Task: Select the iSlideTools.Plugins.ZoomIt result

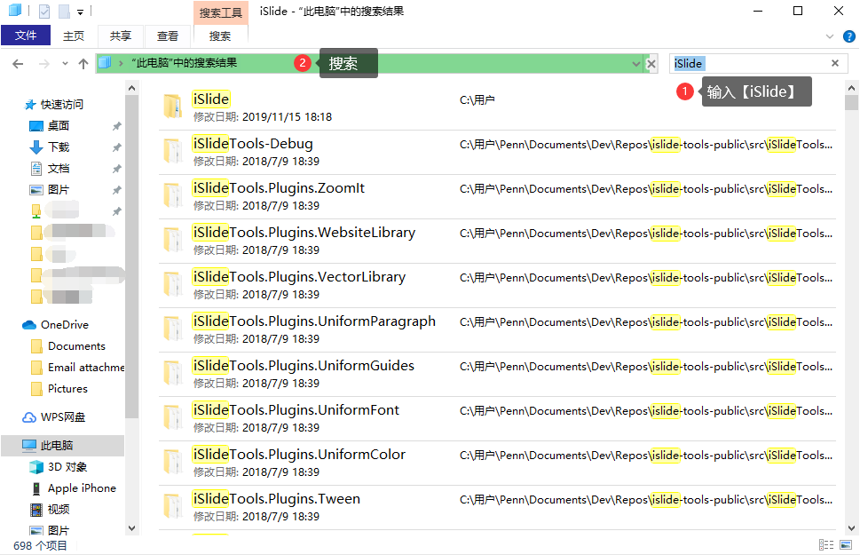Action: pos(497,196)
